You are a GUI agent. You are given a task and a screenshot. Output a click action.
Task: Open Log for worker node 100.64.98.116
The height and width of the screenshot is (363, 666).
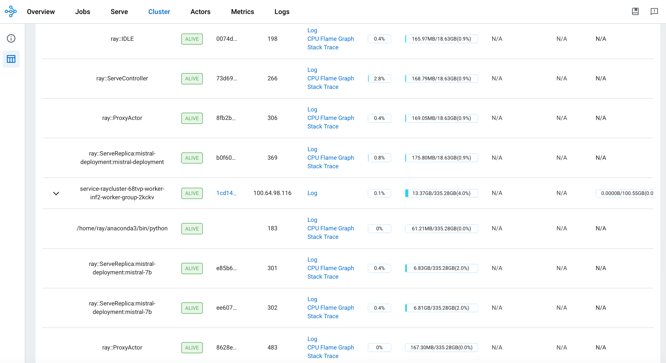[312, 193]
